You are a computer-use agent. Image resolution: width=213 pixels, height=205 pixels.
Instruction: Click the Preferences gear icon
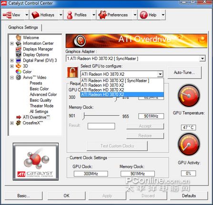(102, 15)
